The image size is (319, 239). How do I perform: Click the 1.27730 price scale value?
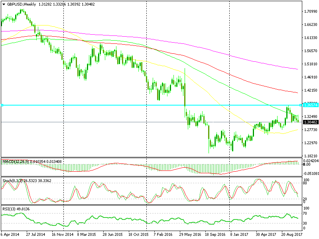(311, 130)
